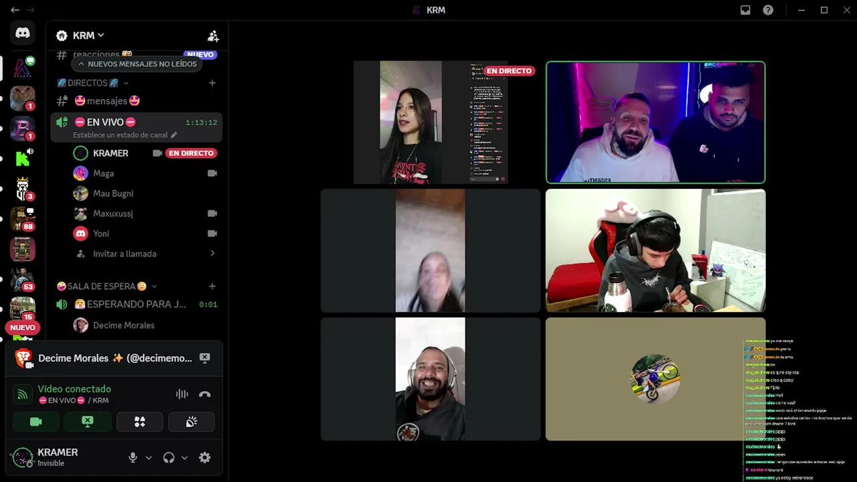Open the mensajes text channel

(x=137, y=101)
